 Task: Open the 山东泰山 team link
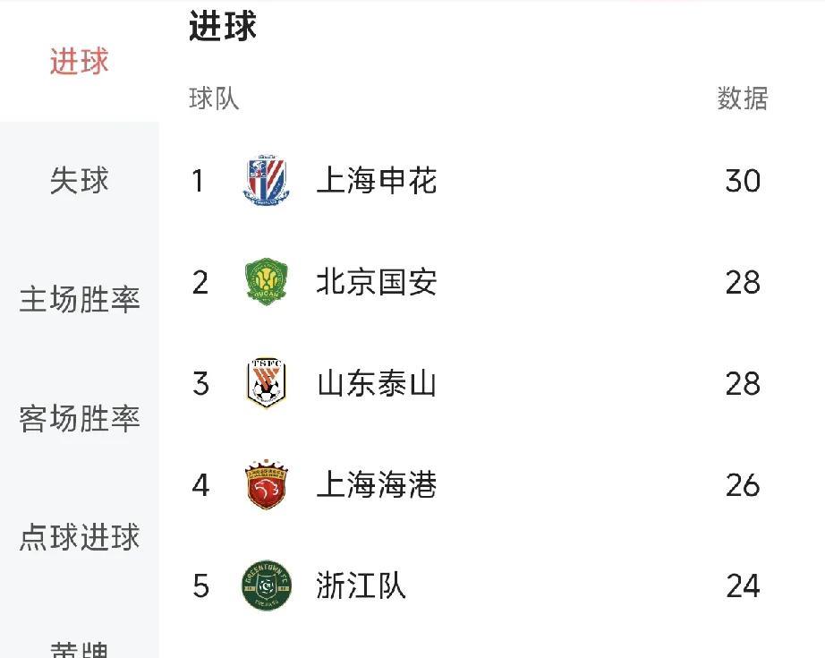click(377, 383)
